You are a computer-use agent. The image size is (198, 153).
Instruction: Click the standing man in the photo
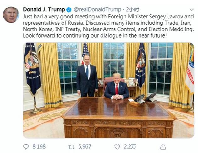point(87,76)
